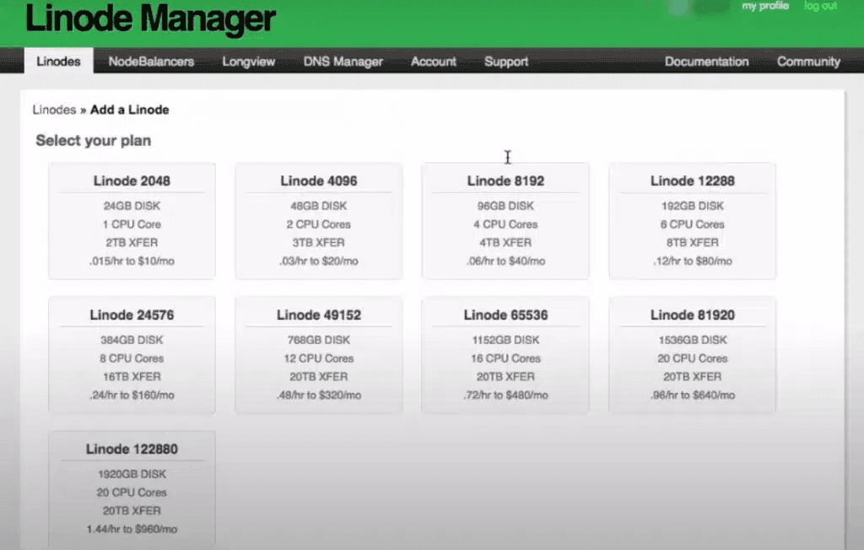Select the Linode 81920 plan
Screen dimensions: 864x550
click(692, 355)
